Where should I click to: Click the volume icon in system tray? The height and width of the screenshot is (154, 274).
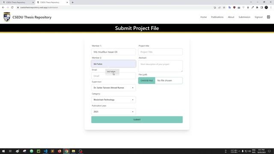click(x=250, y=151)
